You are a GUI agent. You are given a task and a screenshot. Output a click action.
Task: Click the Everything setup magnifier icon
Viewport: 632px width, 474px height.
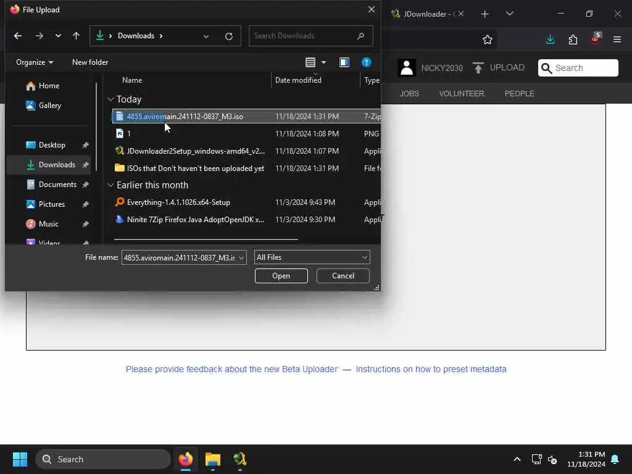[119, 202]
